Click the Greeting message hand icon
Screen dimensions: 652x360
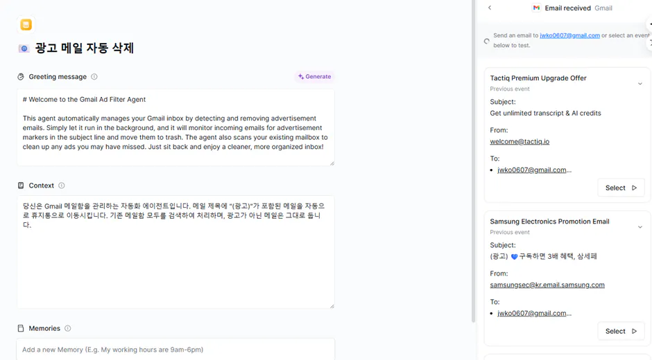click(21, 76)
